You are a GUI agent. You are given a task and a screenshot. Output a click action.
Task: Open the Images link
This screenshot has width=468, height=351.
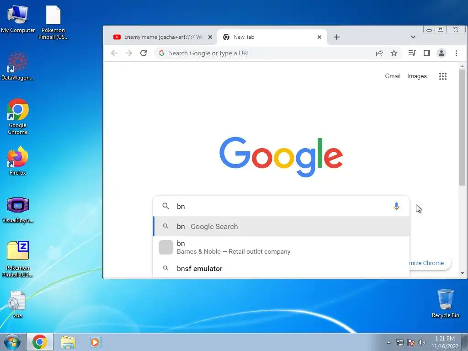(x=417, y=76)
